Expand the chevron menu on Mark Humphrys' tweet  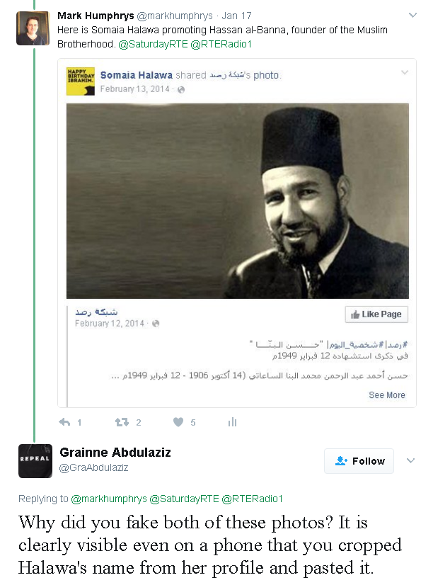pos(412,16)
